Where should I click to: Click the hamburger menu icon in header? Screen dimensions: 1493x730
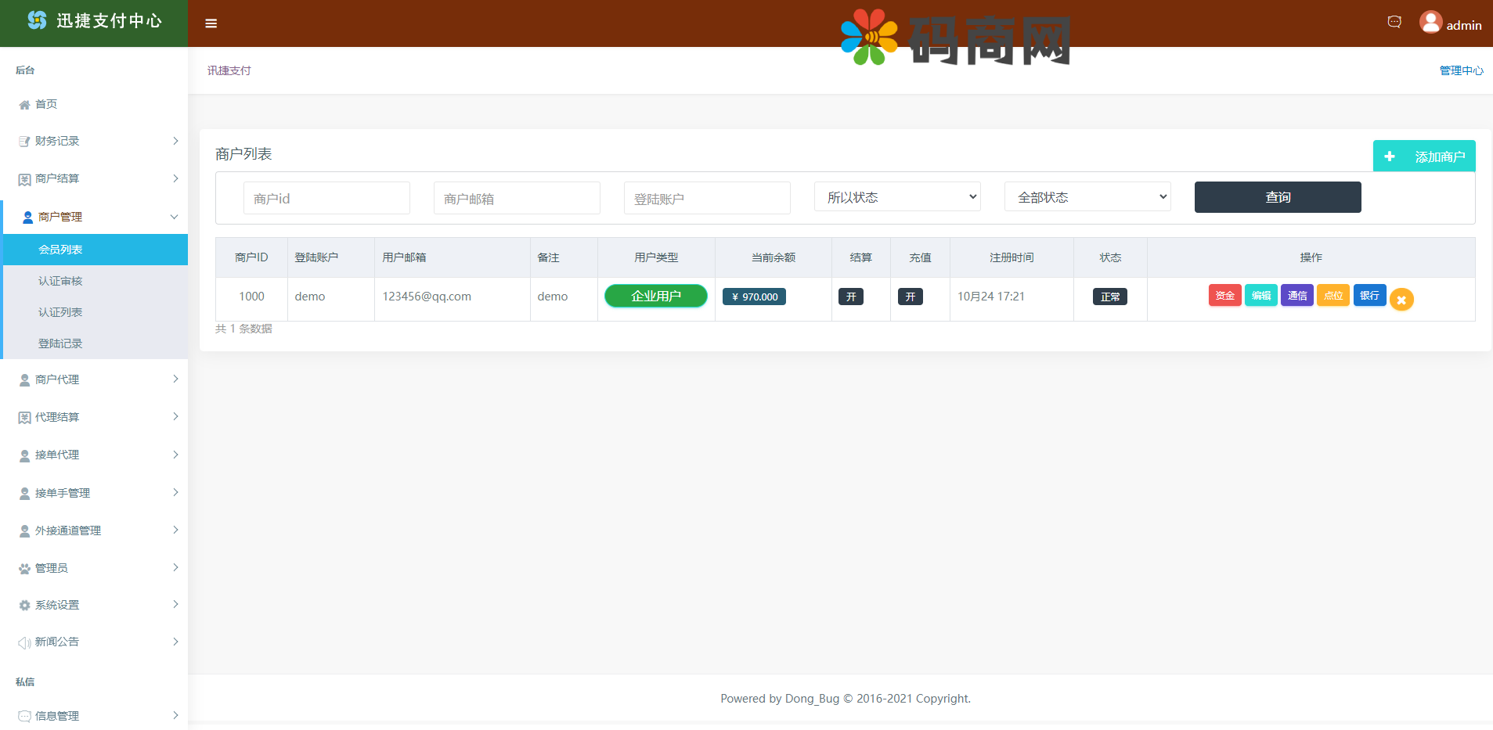(x=211, y=23)
